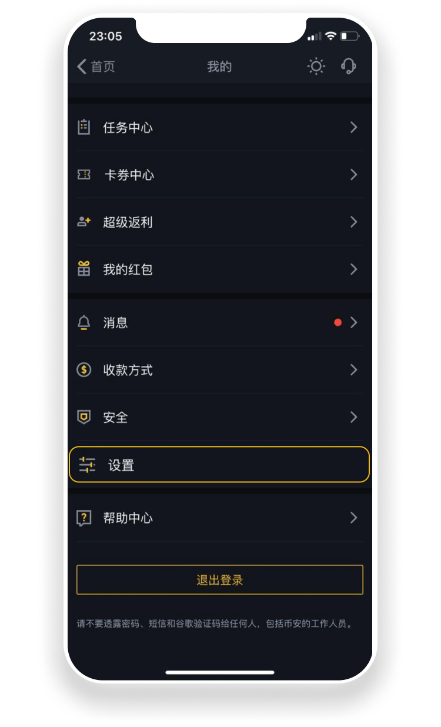Click the 卡券中心 ticket icon
This screenshot has width=441, height=727.
pyautogui.click(x=84, y=175)
